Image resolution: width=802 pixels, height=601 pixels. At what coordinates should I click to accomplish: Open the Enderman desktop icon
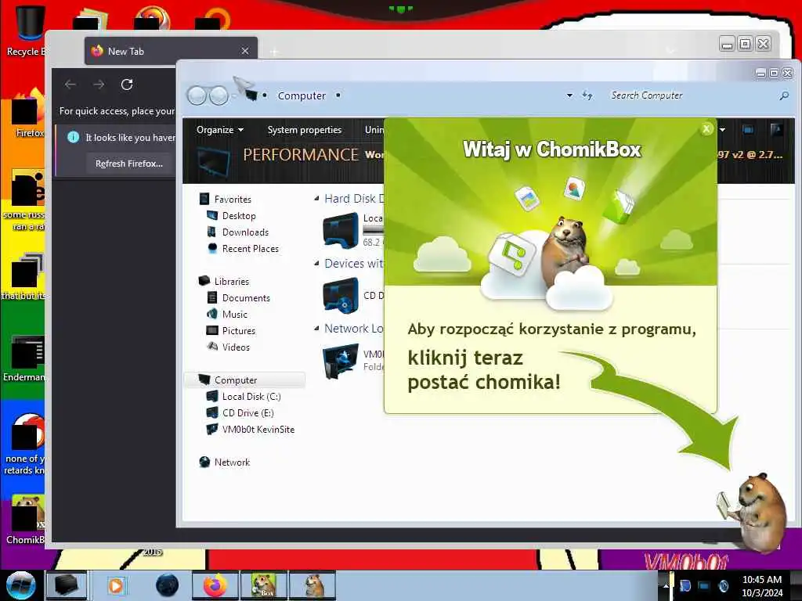(24, 358)
